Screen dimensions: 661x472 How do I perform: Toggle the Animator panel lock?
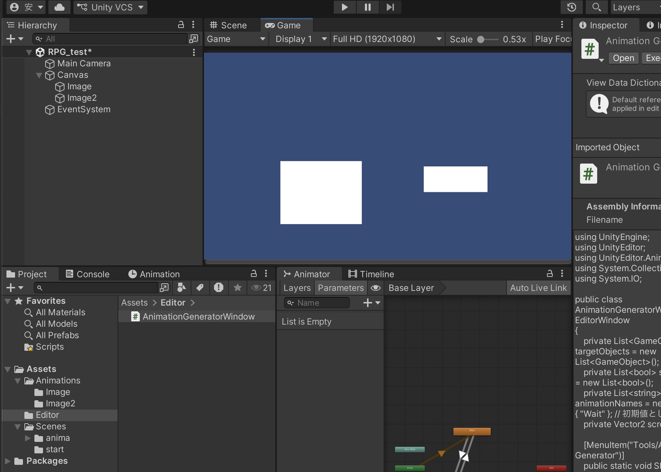pyautogui.click(x=550, y=274)
